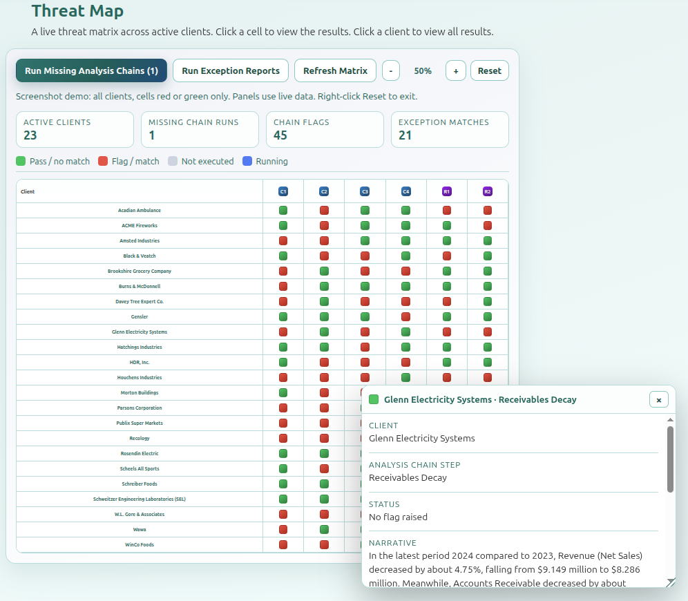Open Acadian Ambulance C2 red cell
Screen dimensions: 688x601
324,211
